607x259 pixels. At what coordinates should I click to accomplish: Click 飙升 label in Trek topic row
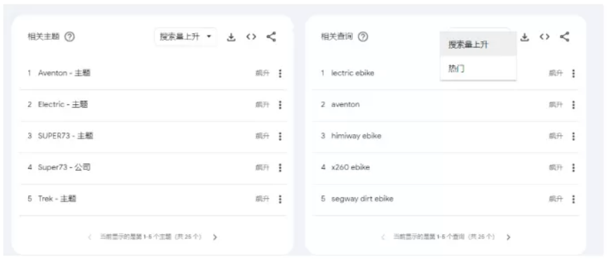[x=262, y=199]
